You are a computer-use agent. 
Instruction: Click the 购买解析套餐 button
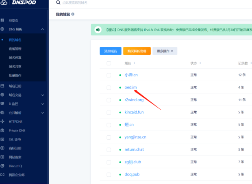point(137,51)
